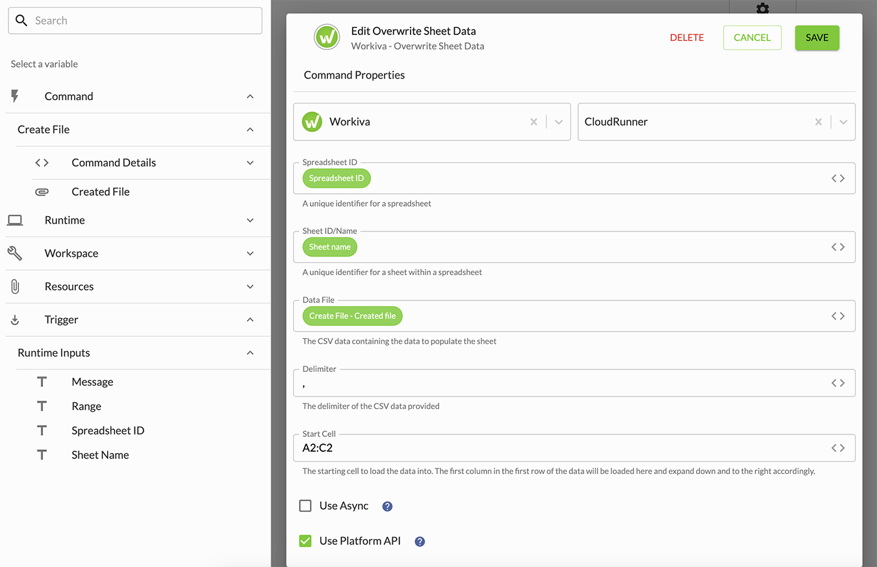The height and width of the screenshot is (567, 877).
Task: Collapse the Trigger section
Action: coord(250,320)
